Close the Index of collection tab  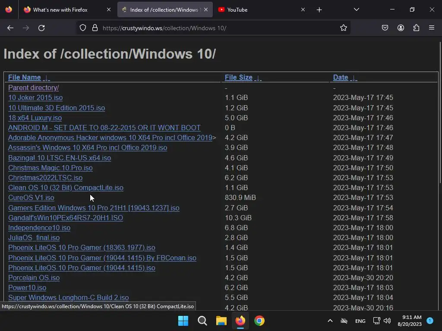(x=206, y=9)
